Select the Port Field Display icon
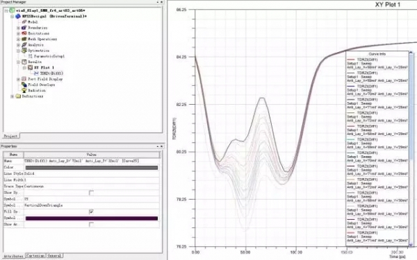The width and height of the screenshot is (417, 260). (24, 79)
